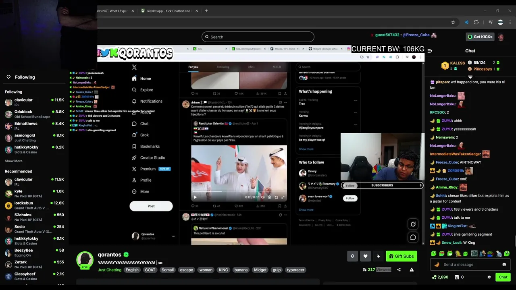Screen dimensions: 516x290
Task: Open BeeyBee channel in Recommended
Action: click(x=34, y=253)
